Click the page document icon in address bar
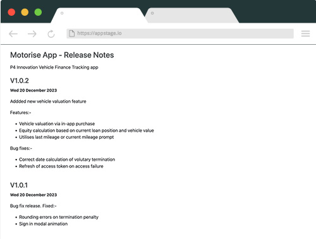The image size is (316, 239). [72, 33]
